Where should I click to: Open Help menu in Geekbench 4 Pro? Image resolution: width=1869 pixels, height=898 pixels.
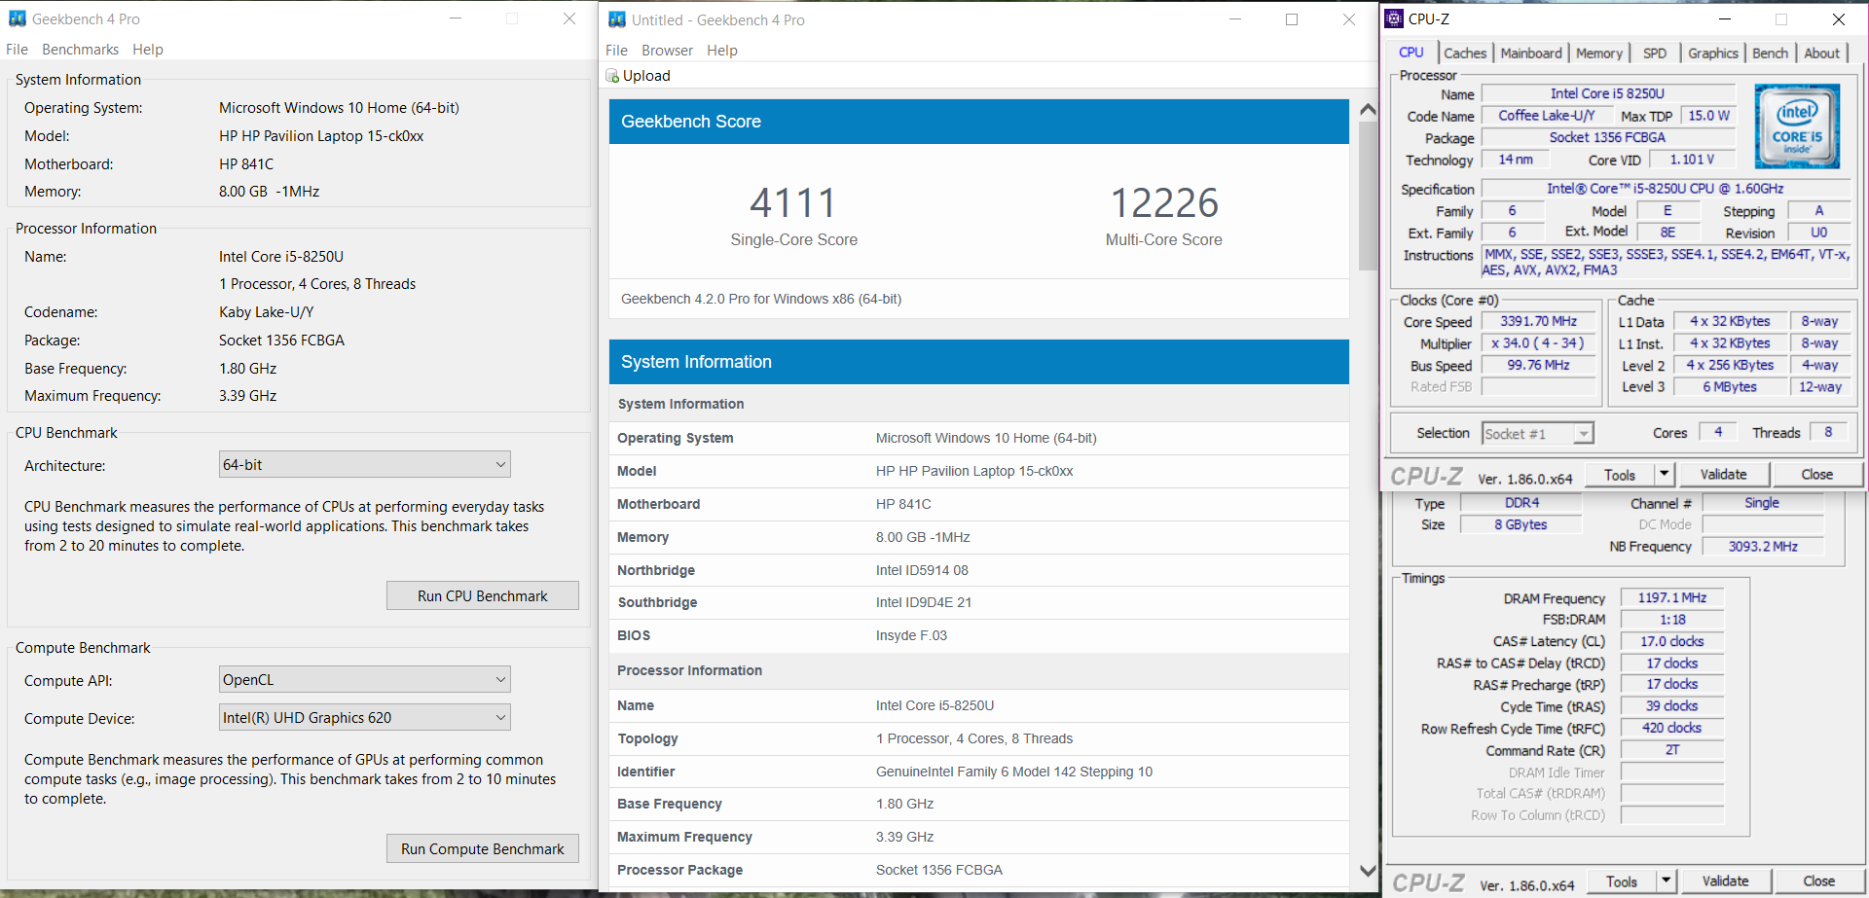[x=148, y=50]
